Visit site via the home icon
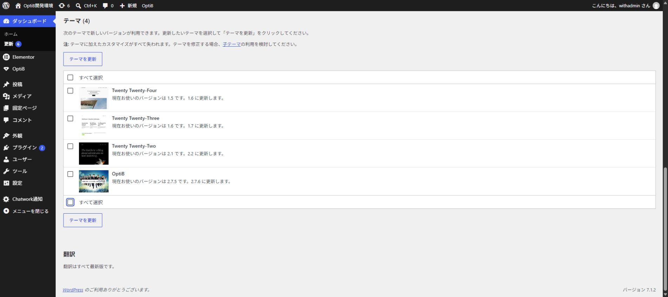The height and width of the screenshot is (297, 668). (x=18, y=6)
